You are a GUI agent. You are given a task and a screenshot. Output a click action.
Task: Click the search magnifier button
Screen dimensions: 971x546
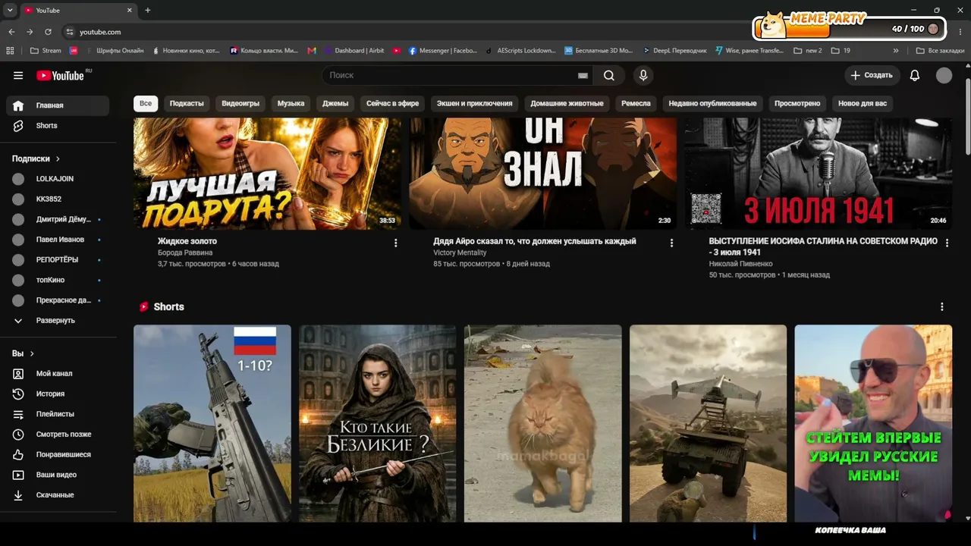pyautogui.click(x=609, y=75)
